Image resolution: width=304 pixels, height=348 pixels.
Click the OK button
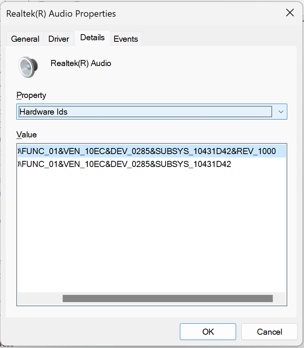pyautogui.click(x=208, y=331)
